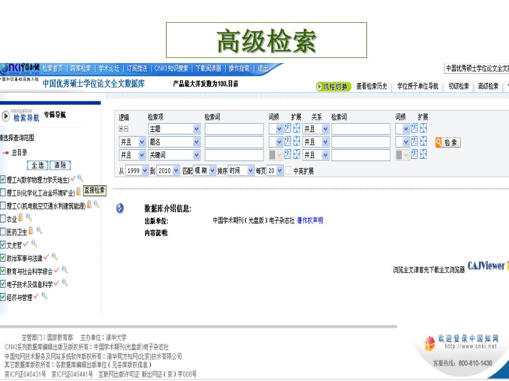Open the 排序 时间 dropdown
This screenshot has width=509, height=381.
pyautogui.click(x=241, y=171)
